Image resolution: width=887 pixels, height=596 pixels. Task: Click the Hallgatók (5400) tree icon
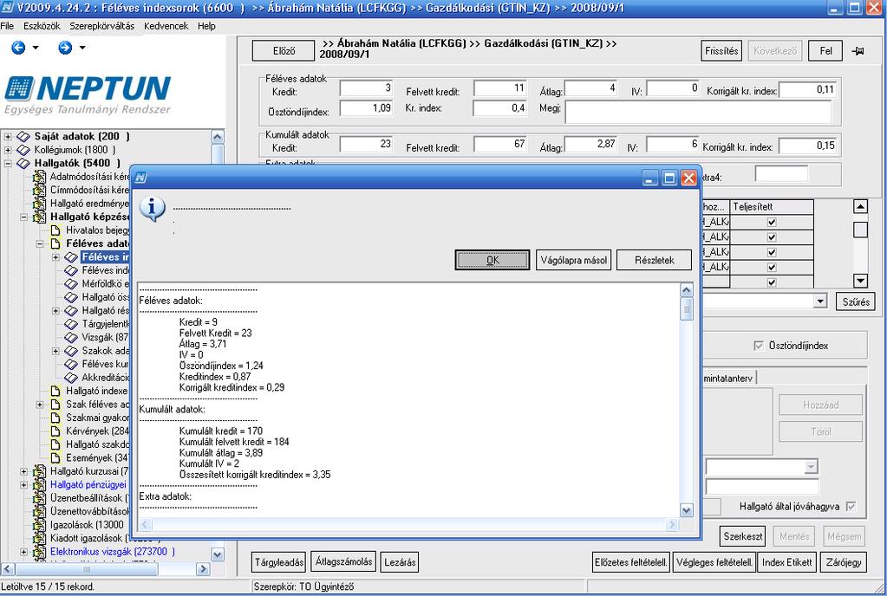point(23,164)
